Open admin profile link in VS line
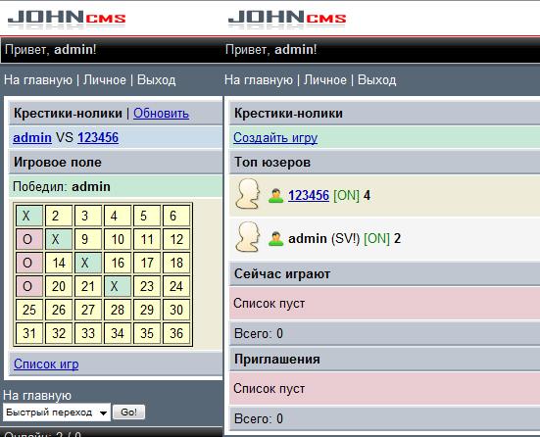Viewport: 540px width, 437px height. point(32,138)
